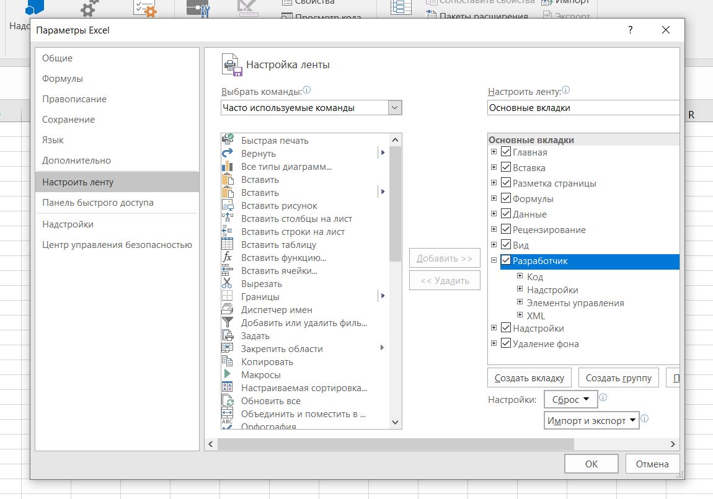Expand the 'Главная' tab node

[x=494, y=152]
